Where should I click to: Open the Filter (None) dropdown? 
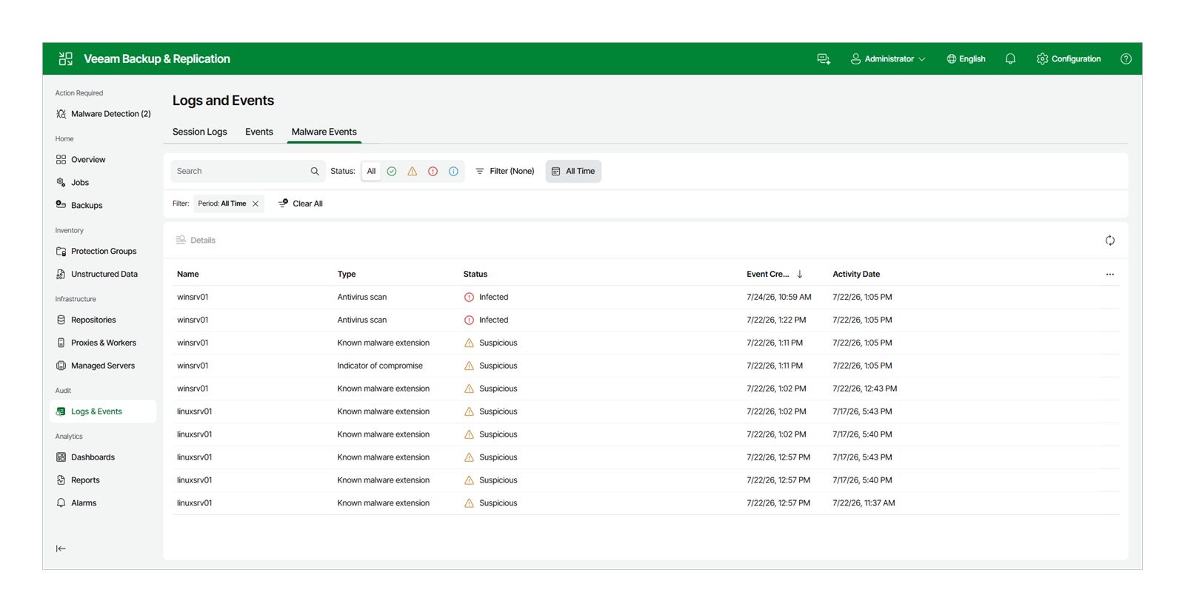pyautogui.click(x=504, y=172)
